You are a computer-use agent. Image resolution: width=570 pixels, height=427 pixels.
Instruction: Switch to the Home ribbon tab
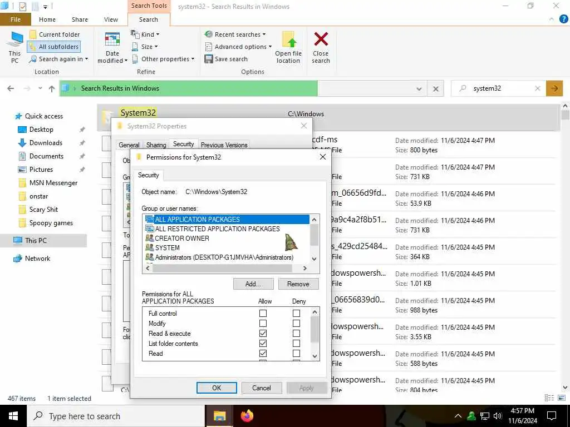47,19
